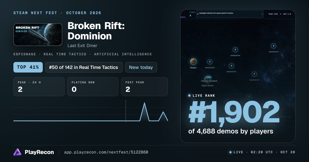The width and height of the screenshot is (309, 162).
Task: Select the PEAK · 24 H stat card
Action: click(39, 87)
